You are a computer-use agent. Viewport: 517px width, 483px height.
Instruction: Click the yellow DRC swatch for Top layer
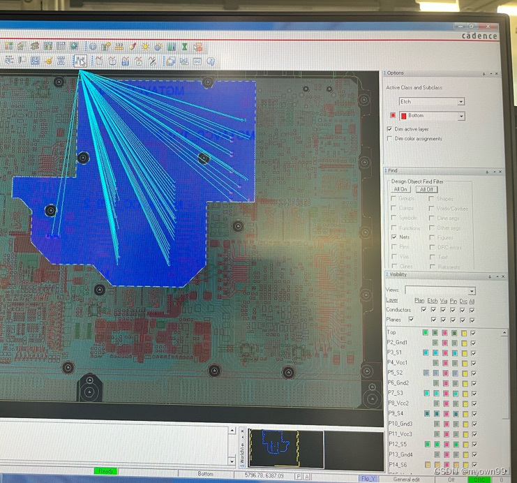coord(464,334)
